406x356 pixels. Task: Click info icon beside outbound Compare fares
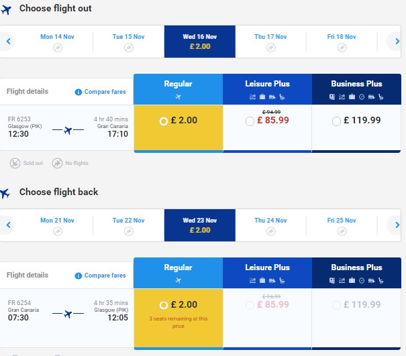click(79, 92)
